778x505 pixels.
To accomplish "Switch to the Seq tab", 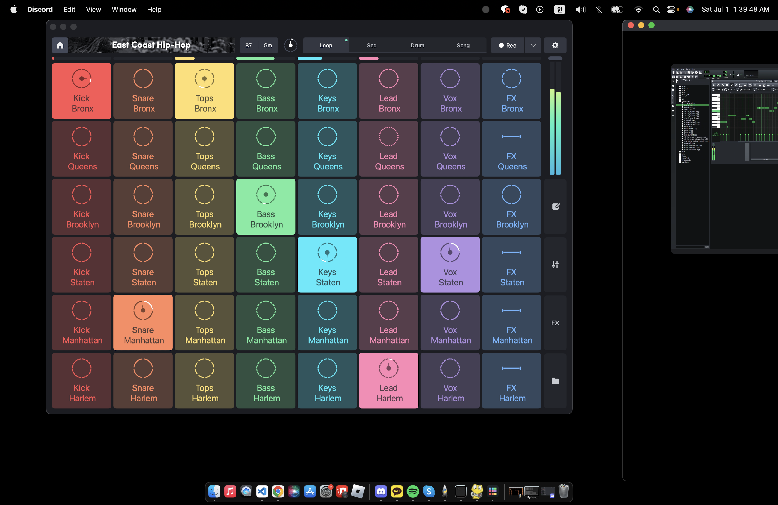I will pyautogui.click(x=372, y=45).
